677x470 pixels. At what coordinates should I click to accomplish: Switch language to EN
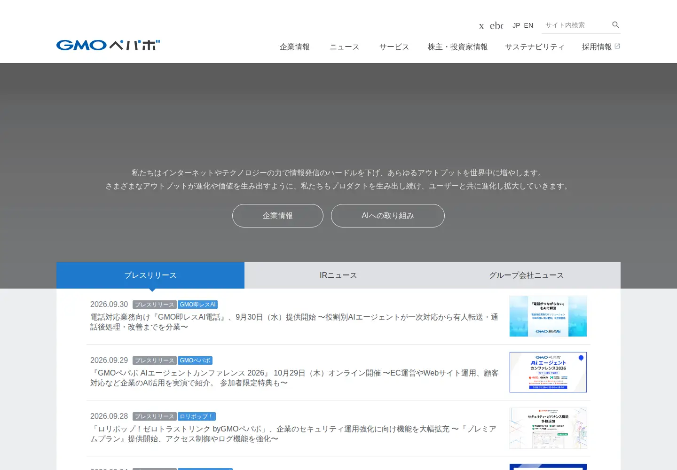point(528,25)
